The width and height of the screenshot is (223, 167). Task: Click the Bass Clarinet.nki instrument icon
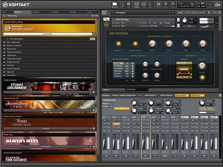[4, 42]
